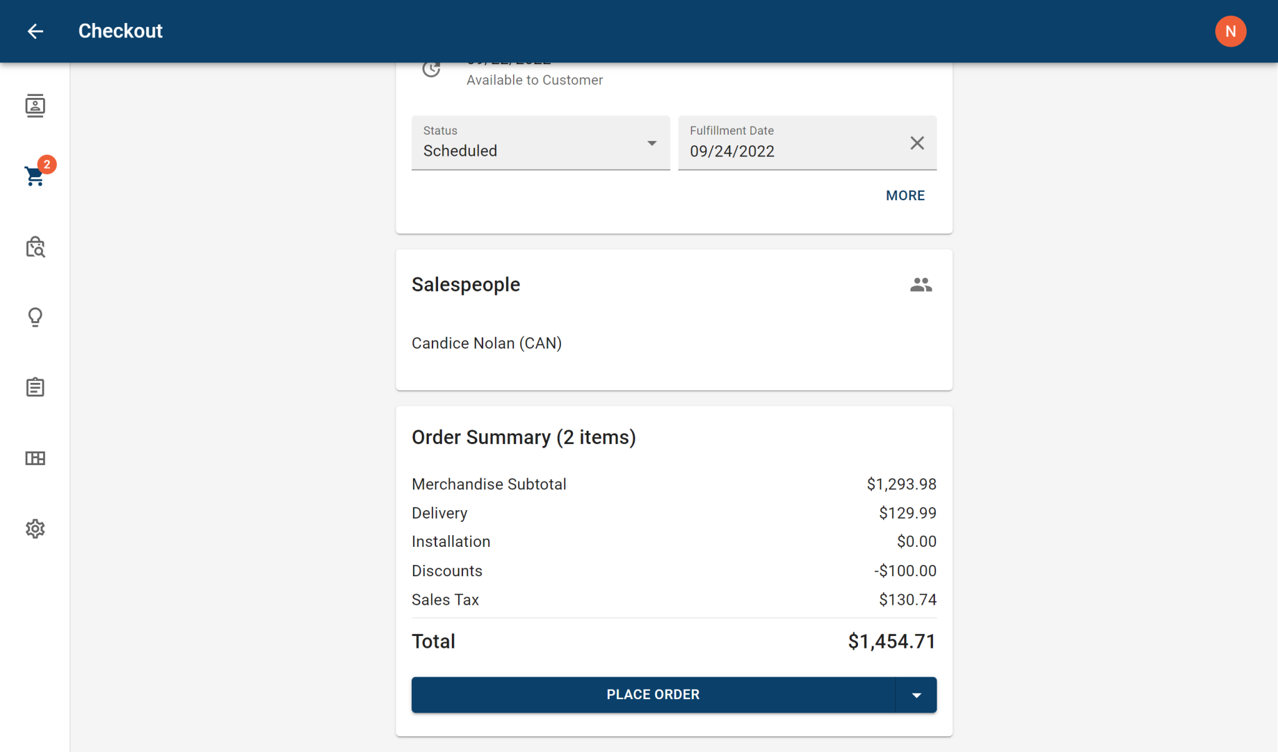Click the clock icon beside Available to Customer
Screen dimensions: 1278x752
431,69
